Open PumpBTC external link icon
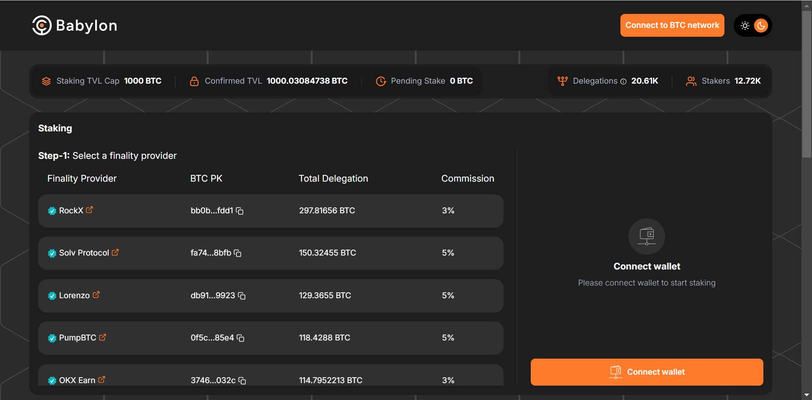This screenshot has height=400, width=812. tap(102, 337)
